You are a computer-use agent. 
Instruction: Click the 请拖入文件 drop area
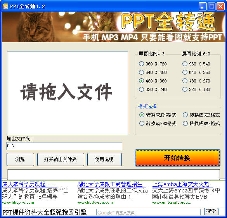click(x=68, y=93)
